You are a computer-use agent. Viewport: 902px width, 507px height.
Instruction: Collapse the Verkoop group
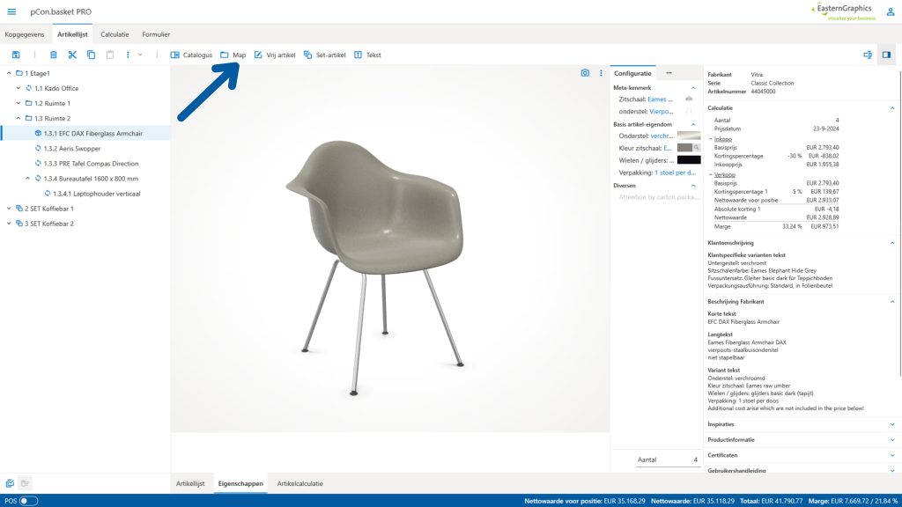click(x=711, y=174)
